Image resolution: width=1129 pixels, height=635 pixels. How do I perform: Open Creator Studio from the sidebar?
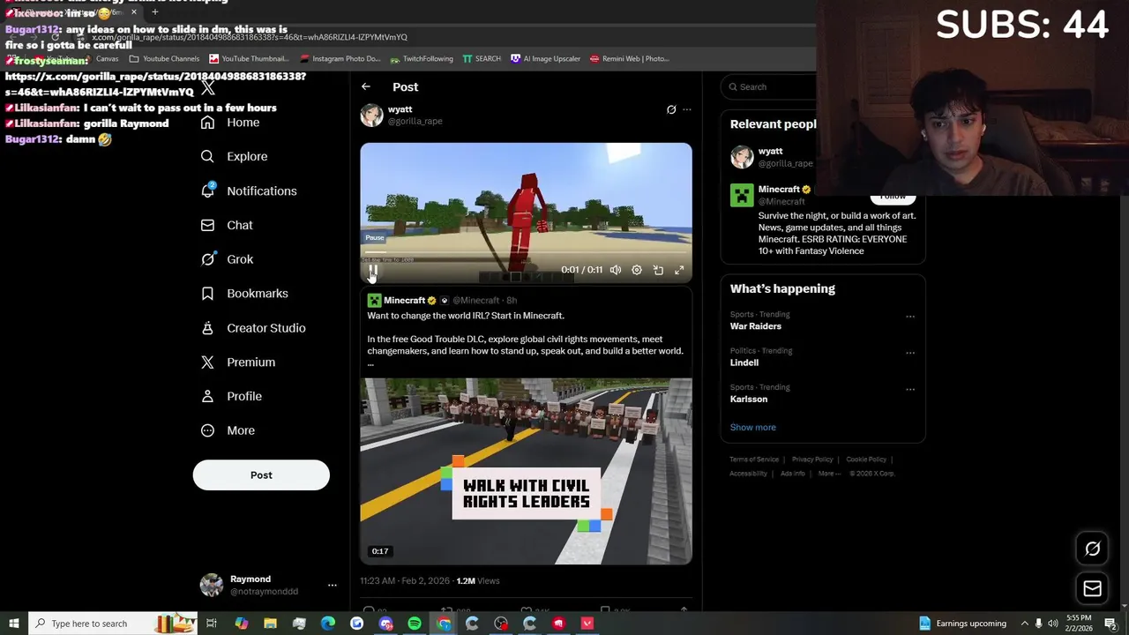[253, 328]
